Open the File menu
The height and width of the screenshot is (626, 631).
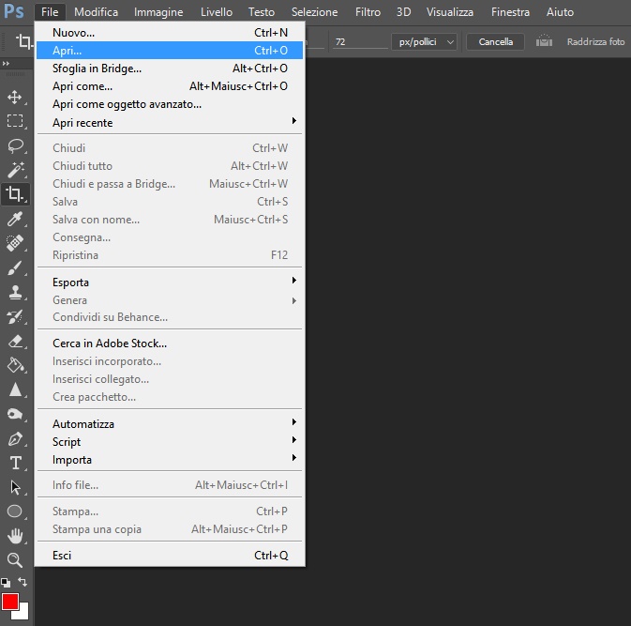(50, 12)
